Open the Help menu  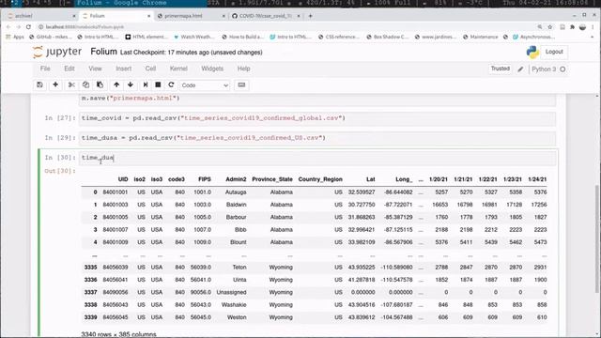coord(244,69)
